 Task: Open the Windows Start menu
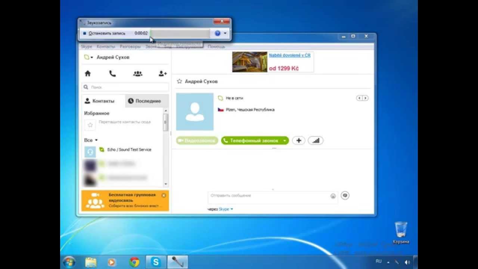click(69, 262)
